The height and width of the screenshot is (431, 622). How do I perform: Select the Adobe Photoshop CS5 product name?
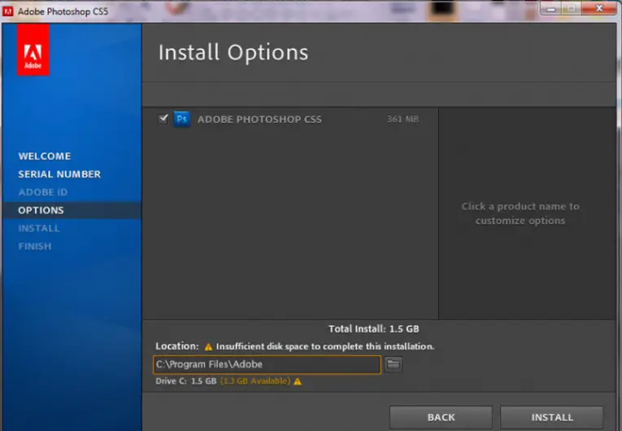(x=259, y=119)
